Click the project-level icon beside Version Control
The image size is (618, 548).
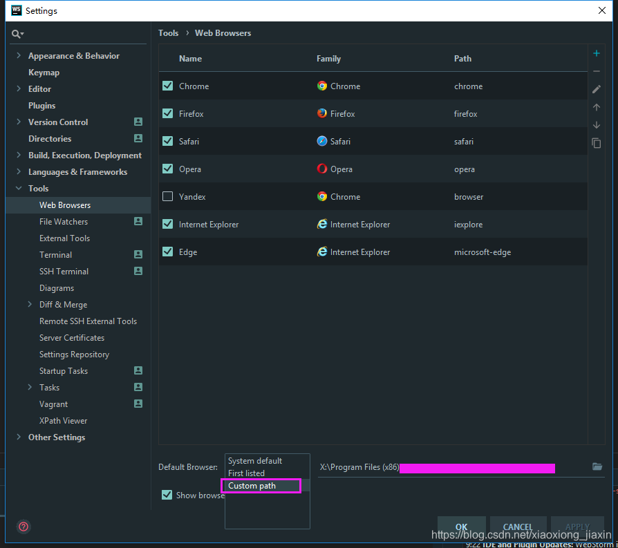tap(138, 122)
